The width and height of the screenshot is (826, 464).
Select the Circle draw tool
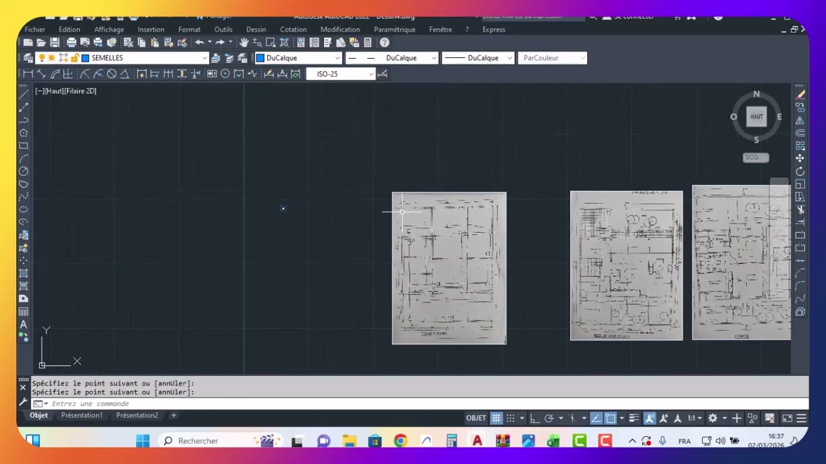23,171
